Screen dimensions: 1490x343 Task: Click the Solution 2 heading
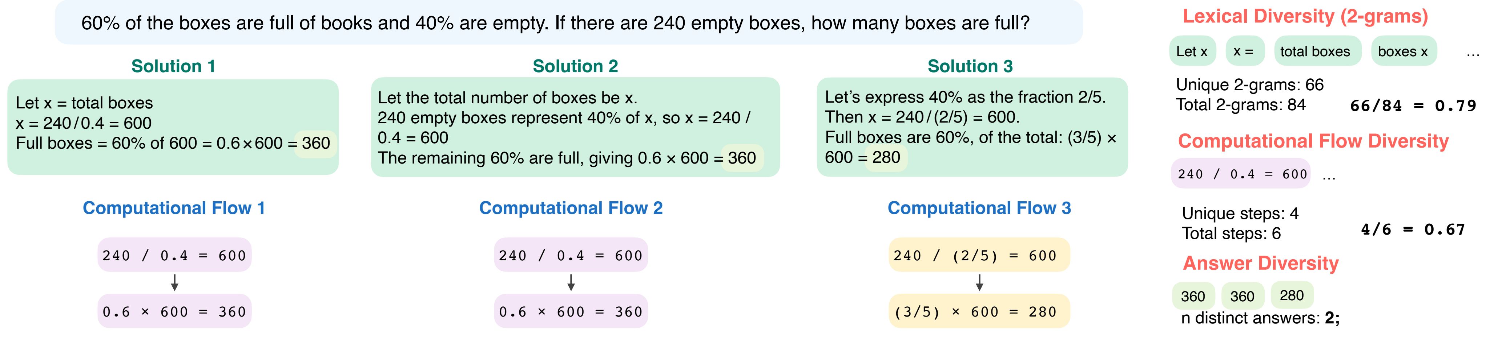[x=576, y=66]
